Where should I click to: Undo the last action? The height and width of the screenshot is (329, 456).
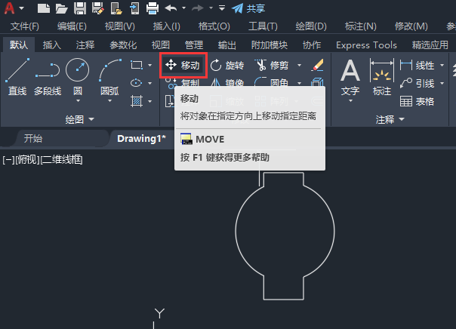pos(171,8)
